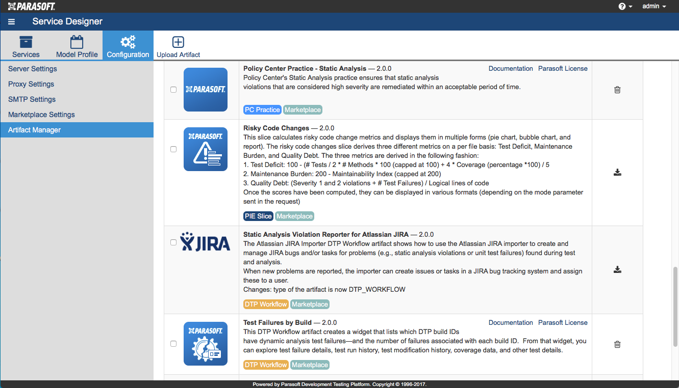679x388 pixels.
Task: Delete the Test Failures by Build artifact
Action: (617, 344)
